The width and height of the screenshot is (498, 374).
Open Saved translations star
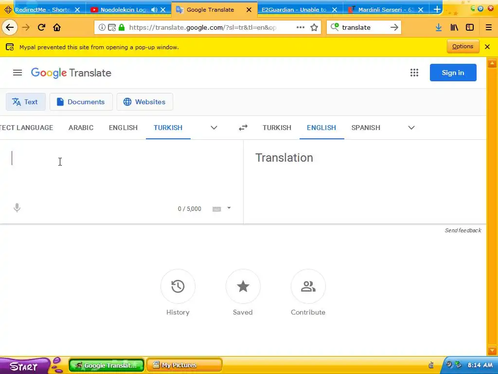point(243,286)
